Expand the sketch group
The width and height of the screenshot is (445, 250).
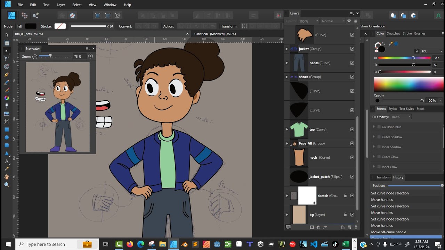(x=287, y=195)
